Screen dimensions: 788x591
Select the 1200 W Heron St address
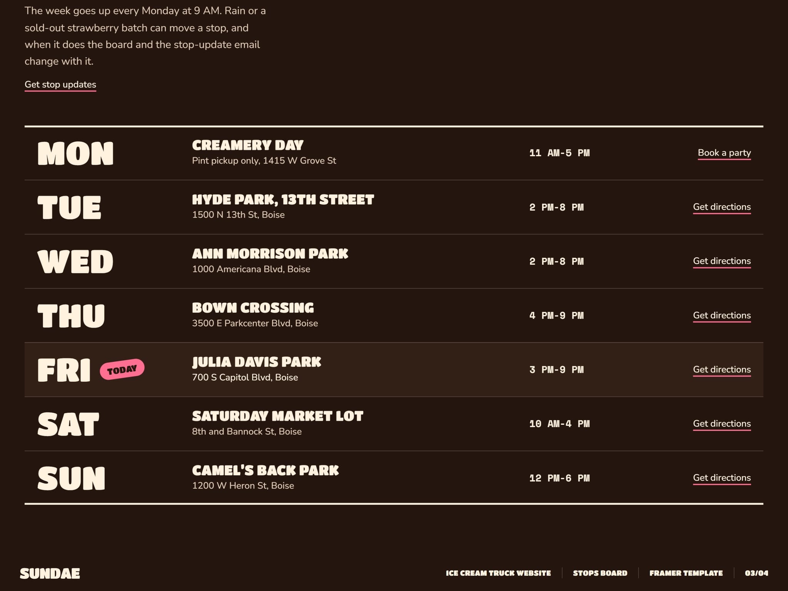tap(243, 486)
